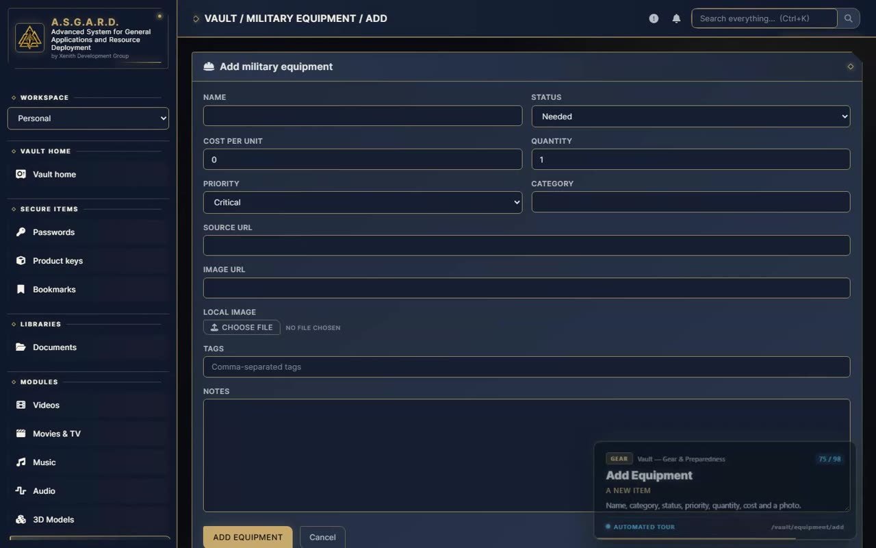Click the /vault/equipment/add path text
876x548 pixels.
[x=808, y=527]
